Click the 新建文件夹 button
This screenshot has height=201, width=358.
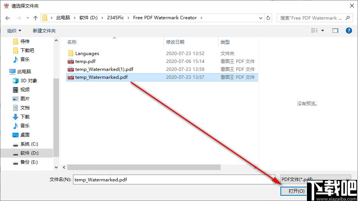click(x=44, y=31)
